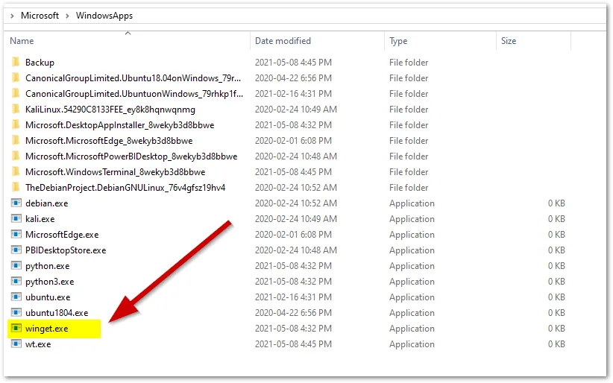613x383 pixels.
Task: Select Microsoft.MicrosoftEdge_8wekyb3d8bbwe folder name
Action: [109, 141]
